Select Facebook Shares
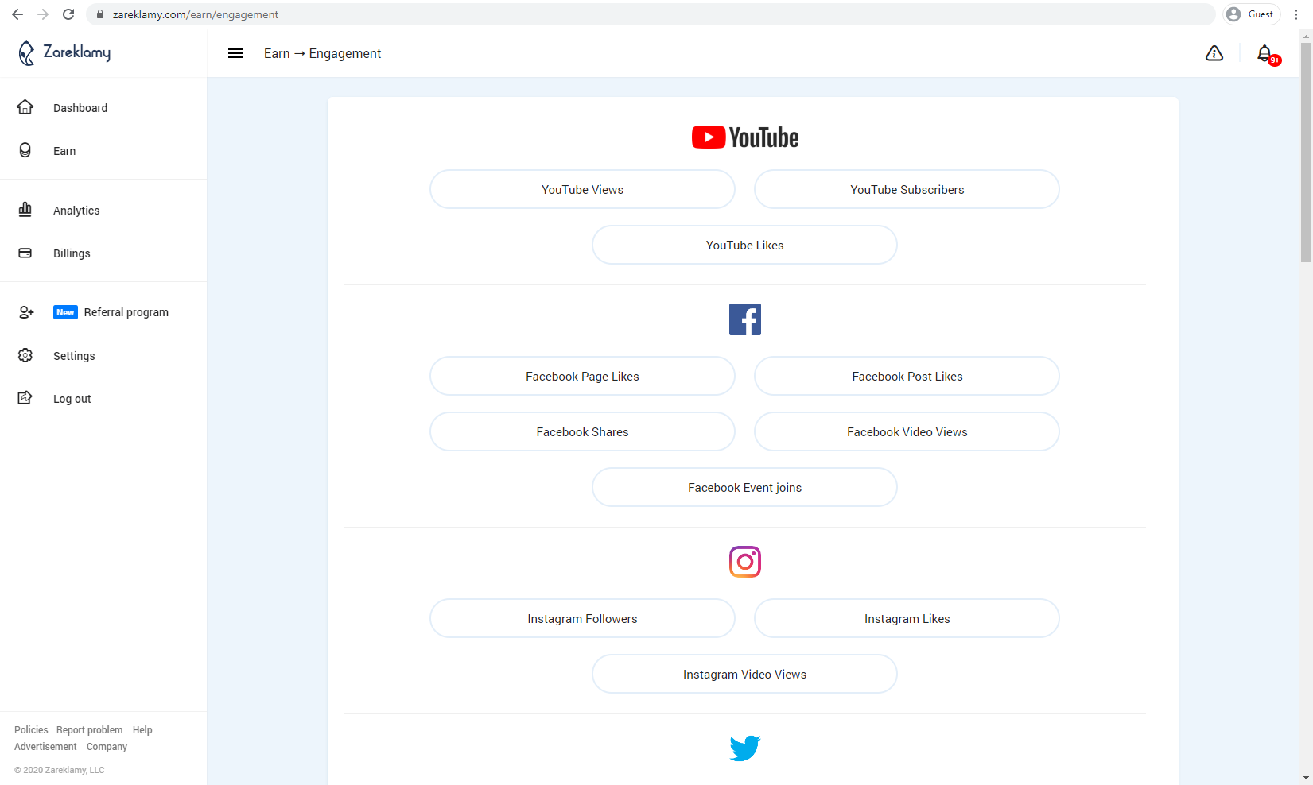 pyautogui.click(x=582, y=431)
